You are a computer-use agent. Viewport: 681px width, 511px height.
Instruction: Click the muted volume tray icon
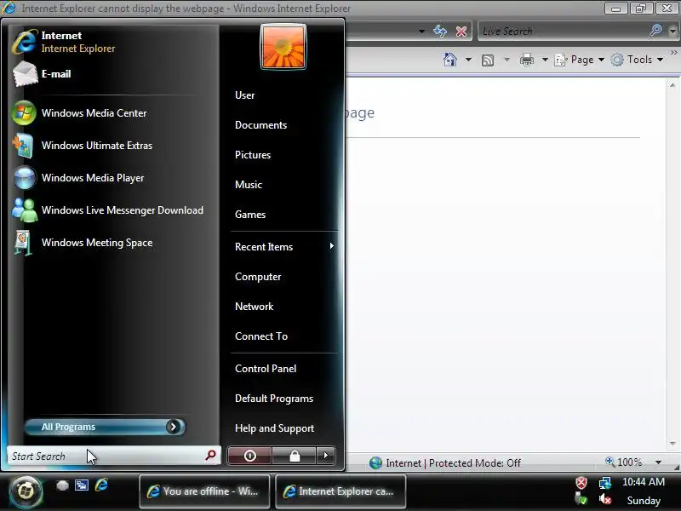point(605,500)
